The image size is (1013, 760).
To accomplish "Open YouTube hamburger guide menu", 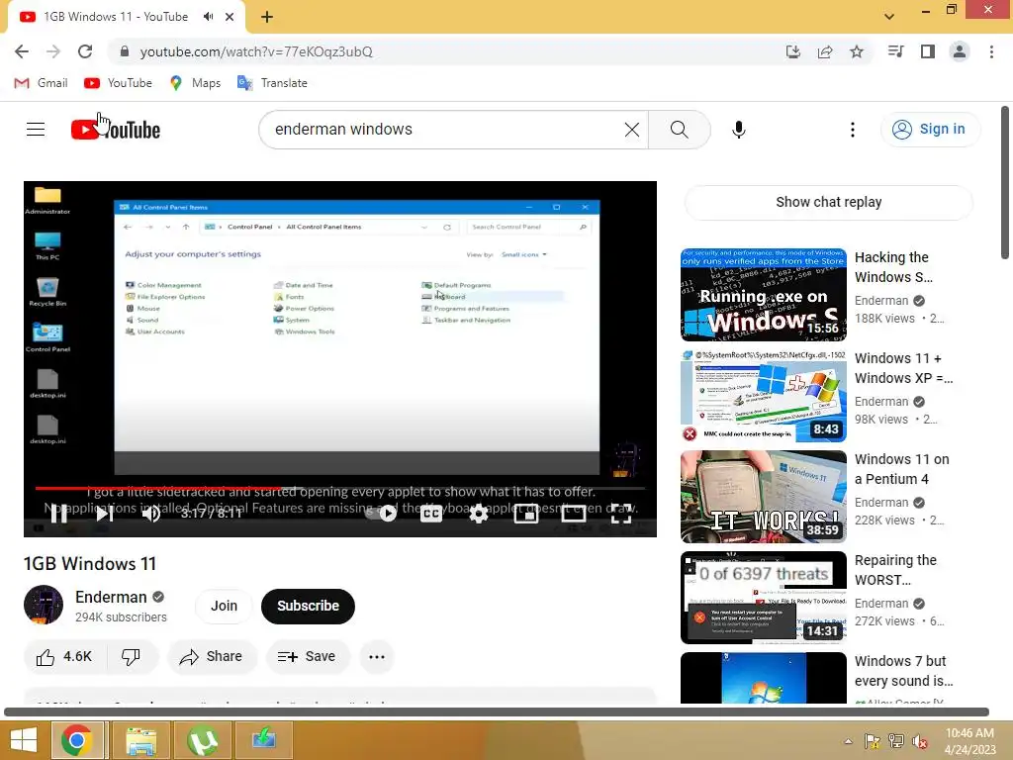I will [x=36, y=130].
